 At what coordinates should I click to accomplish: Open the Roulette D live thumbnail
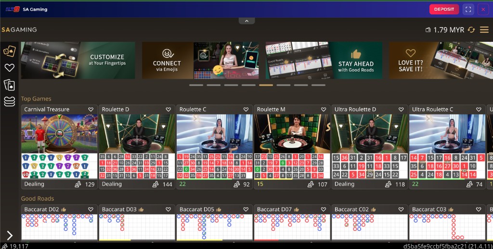[137, 134]
